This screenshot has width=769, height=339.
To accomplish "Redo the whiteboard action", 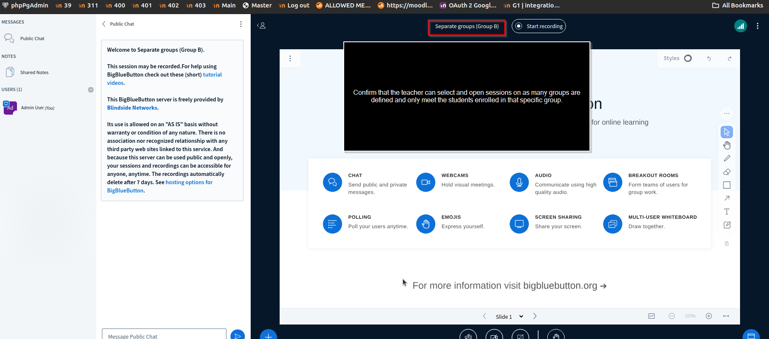I will coord(730,58).
